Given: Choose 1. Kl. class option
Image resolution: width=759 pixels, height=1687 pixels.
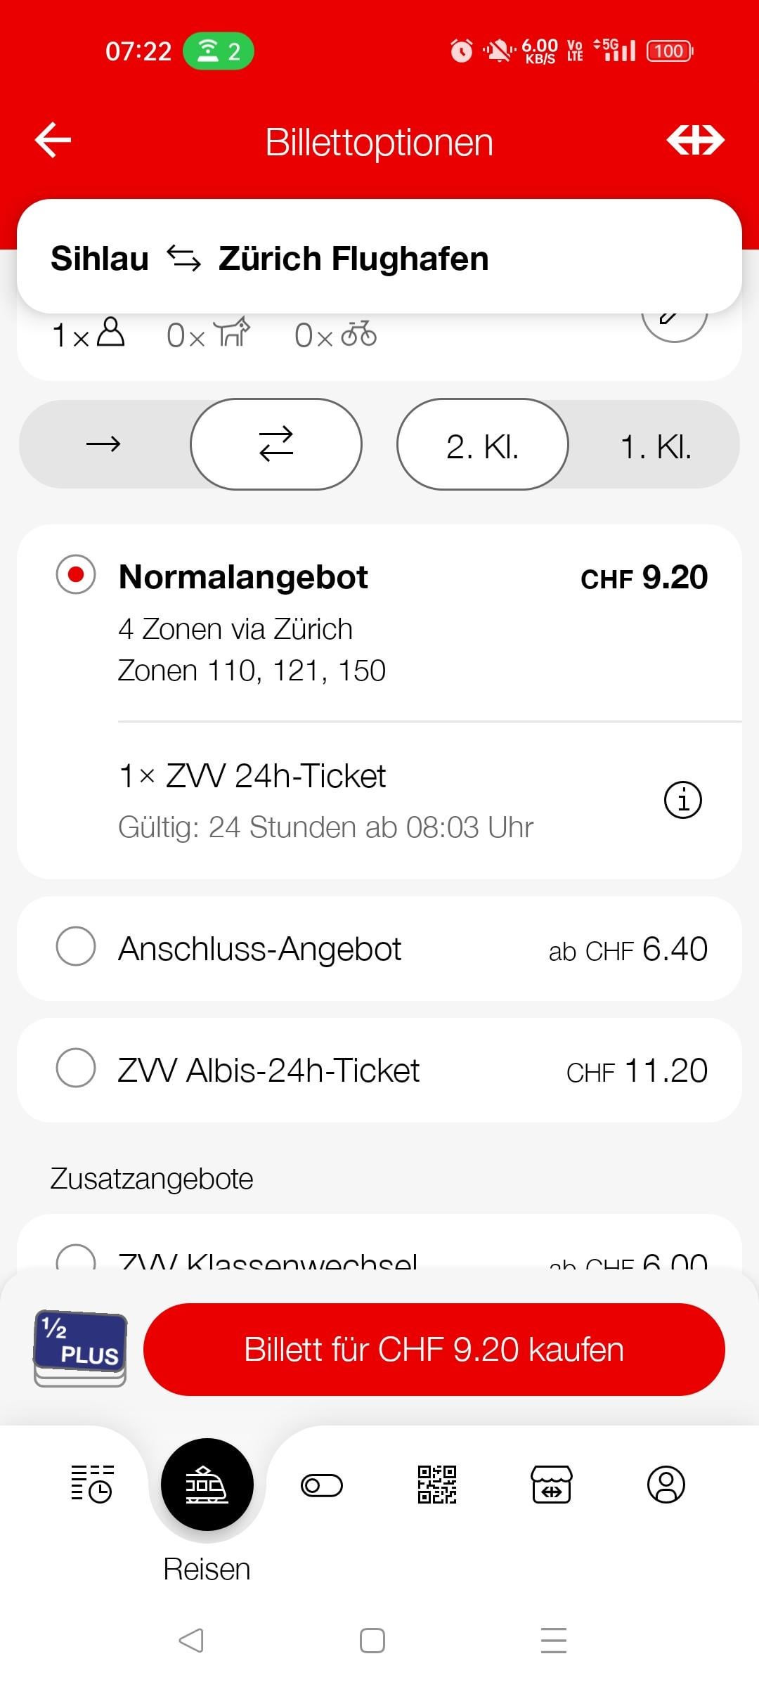Looking at the screenshot, I should [656, 446].
